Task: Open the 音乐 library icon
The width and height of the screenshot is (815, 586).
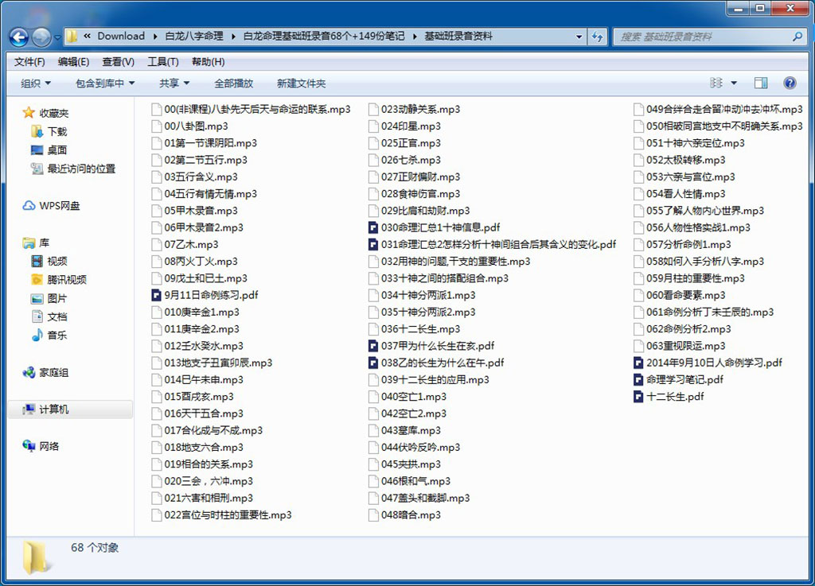Action: 37,336
